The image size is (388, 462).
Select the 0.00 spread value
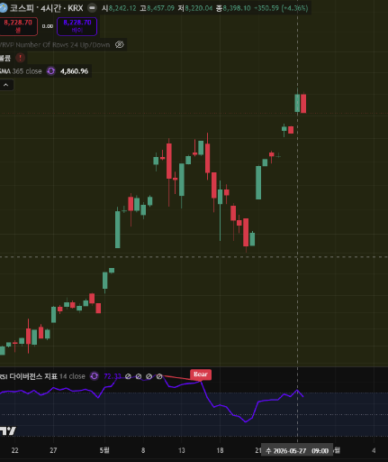pos(48,26)
